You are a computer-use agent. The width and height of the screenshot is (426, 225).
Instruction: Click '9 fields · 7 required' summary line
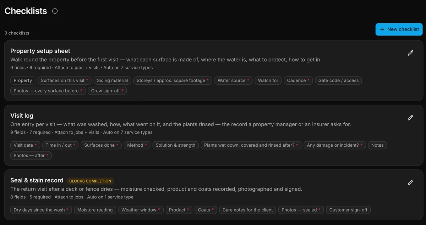(81, 132)
